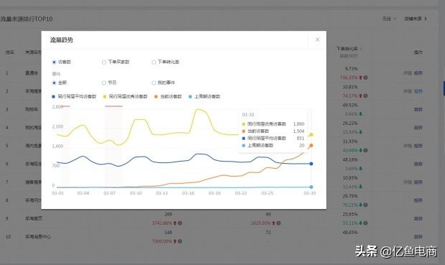Click info icon next to 43.60%

pos(365,150)
